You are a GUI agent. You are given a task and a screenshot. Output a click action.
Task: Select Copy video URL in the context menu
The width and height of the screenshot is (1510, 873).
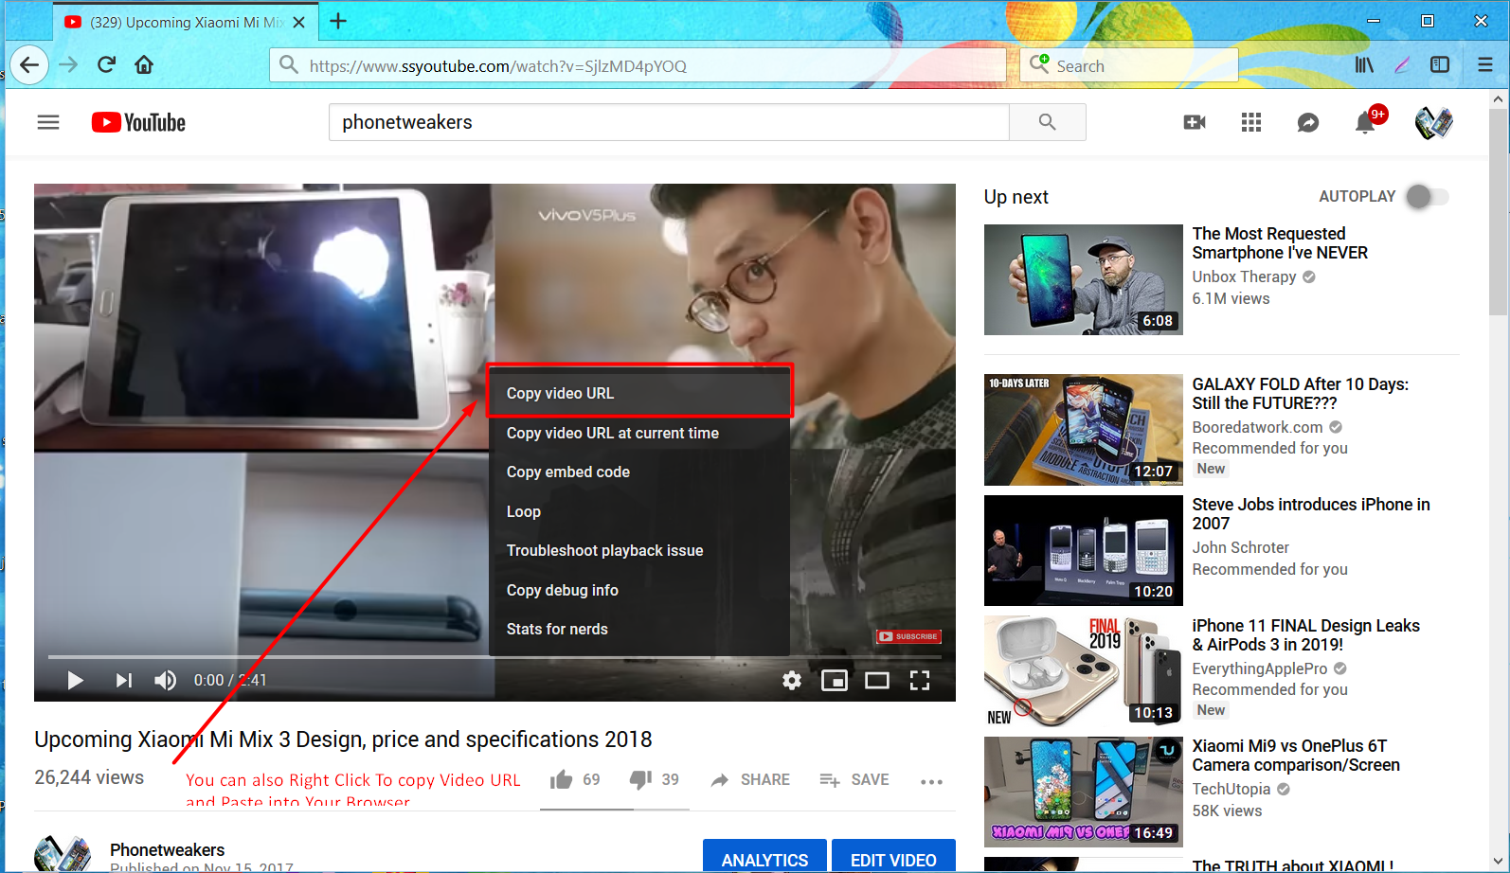point(639,393)
